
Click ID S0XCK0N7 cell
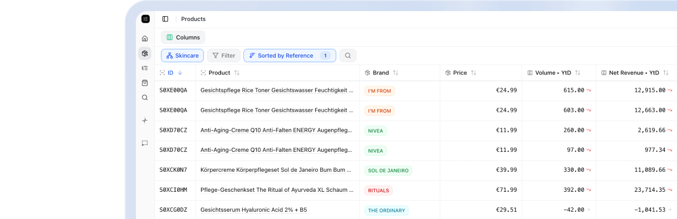point(173,170)
